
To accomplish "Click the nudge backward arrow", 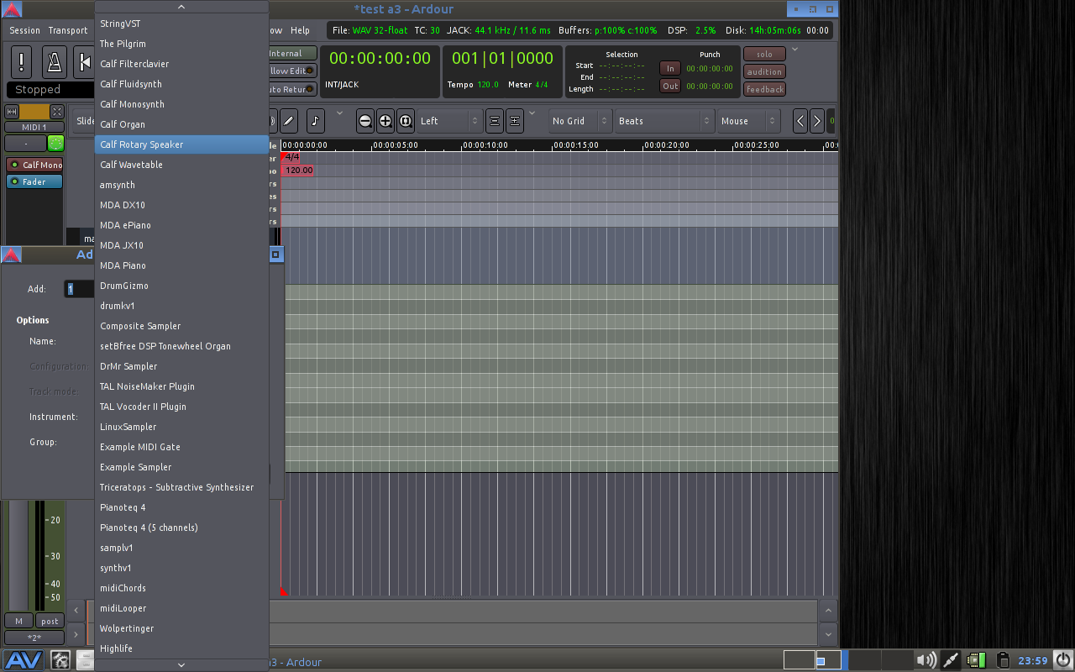I will tap(800, 121).
